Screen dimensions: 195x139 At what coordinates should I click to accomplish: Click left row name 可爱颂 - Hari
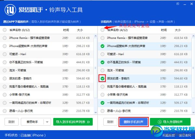pos(18,54)
